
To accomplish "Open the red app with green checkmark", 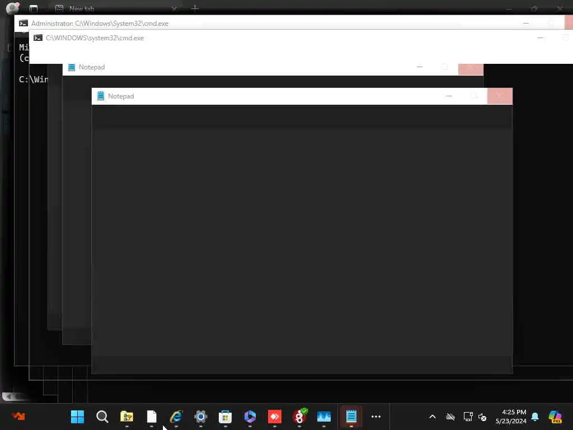I will pyautogui.click(x=299, y=417).
